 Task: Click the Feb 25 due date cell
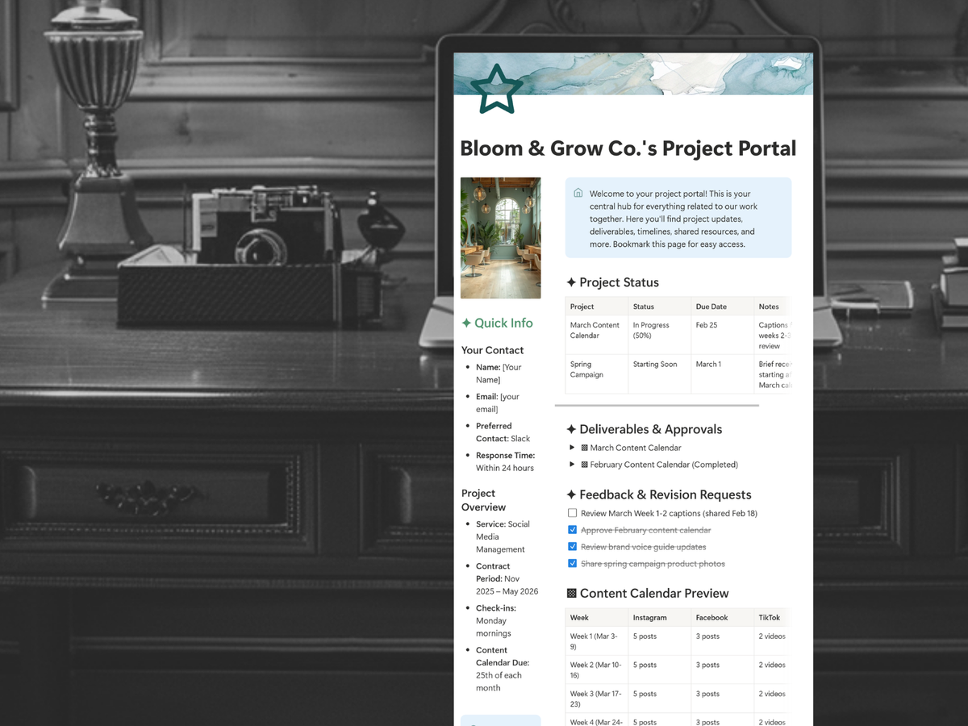[x=722, y=335]
